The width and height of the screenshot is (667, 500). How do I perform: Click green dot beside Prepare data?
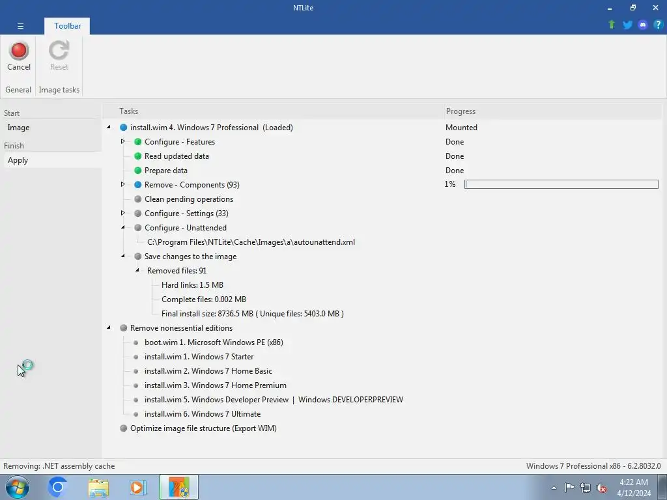[138, 171]
